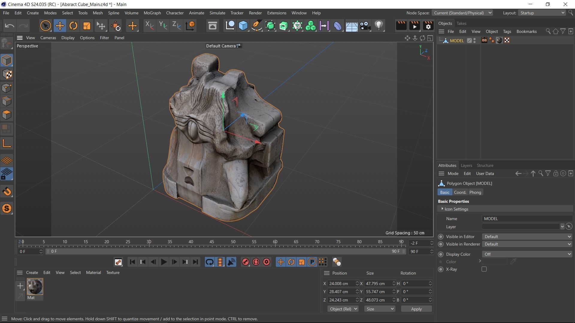Toggle Locked Workplane icon
575x323 pixels.
(x=7, y=174)
